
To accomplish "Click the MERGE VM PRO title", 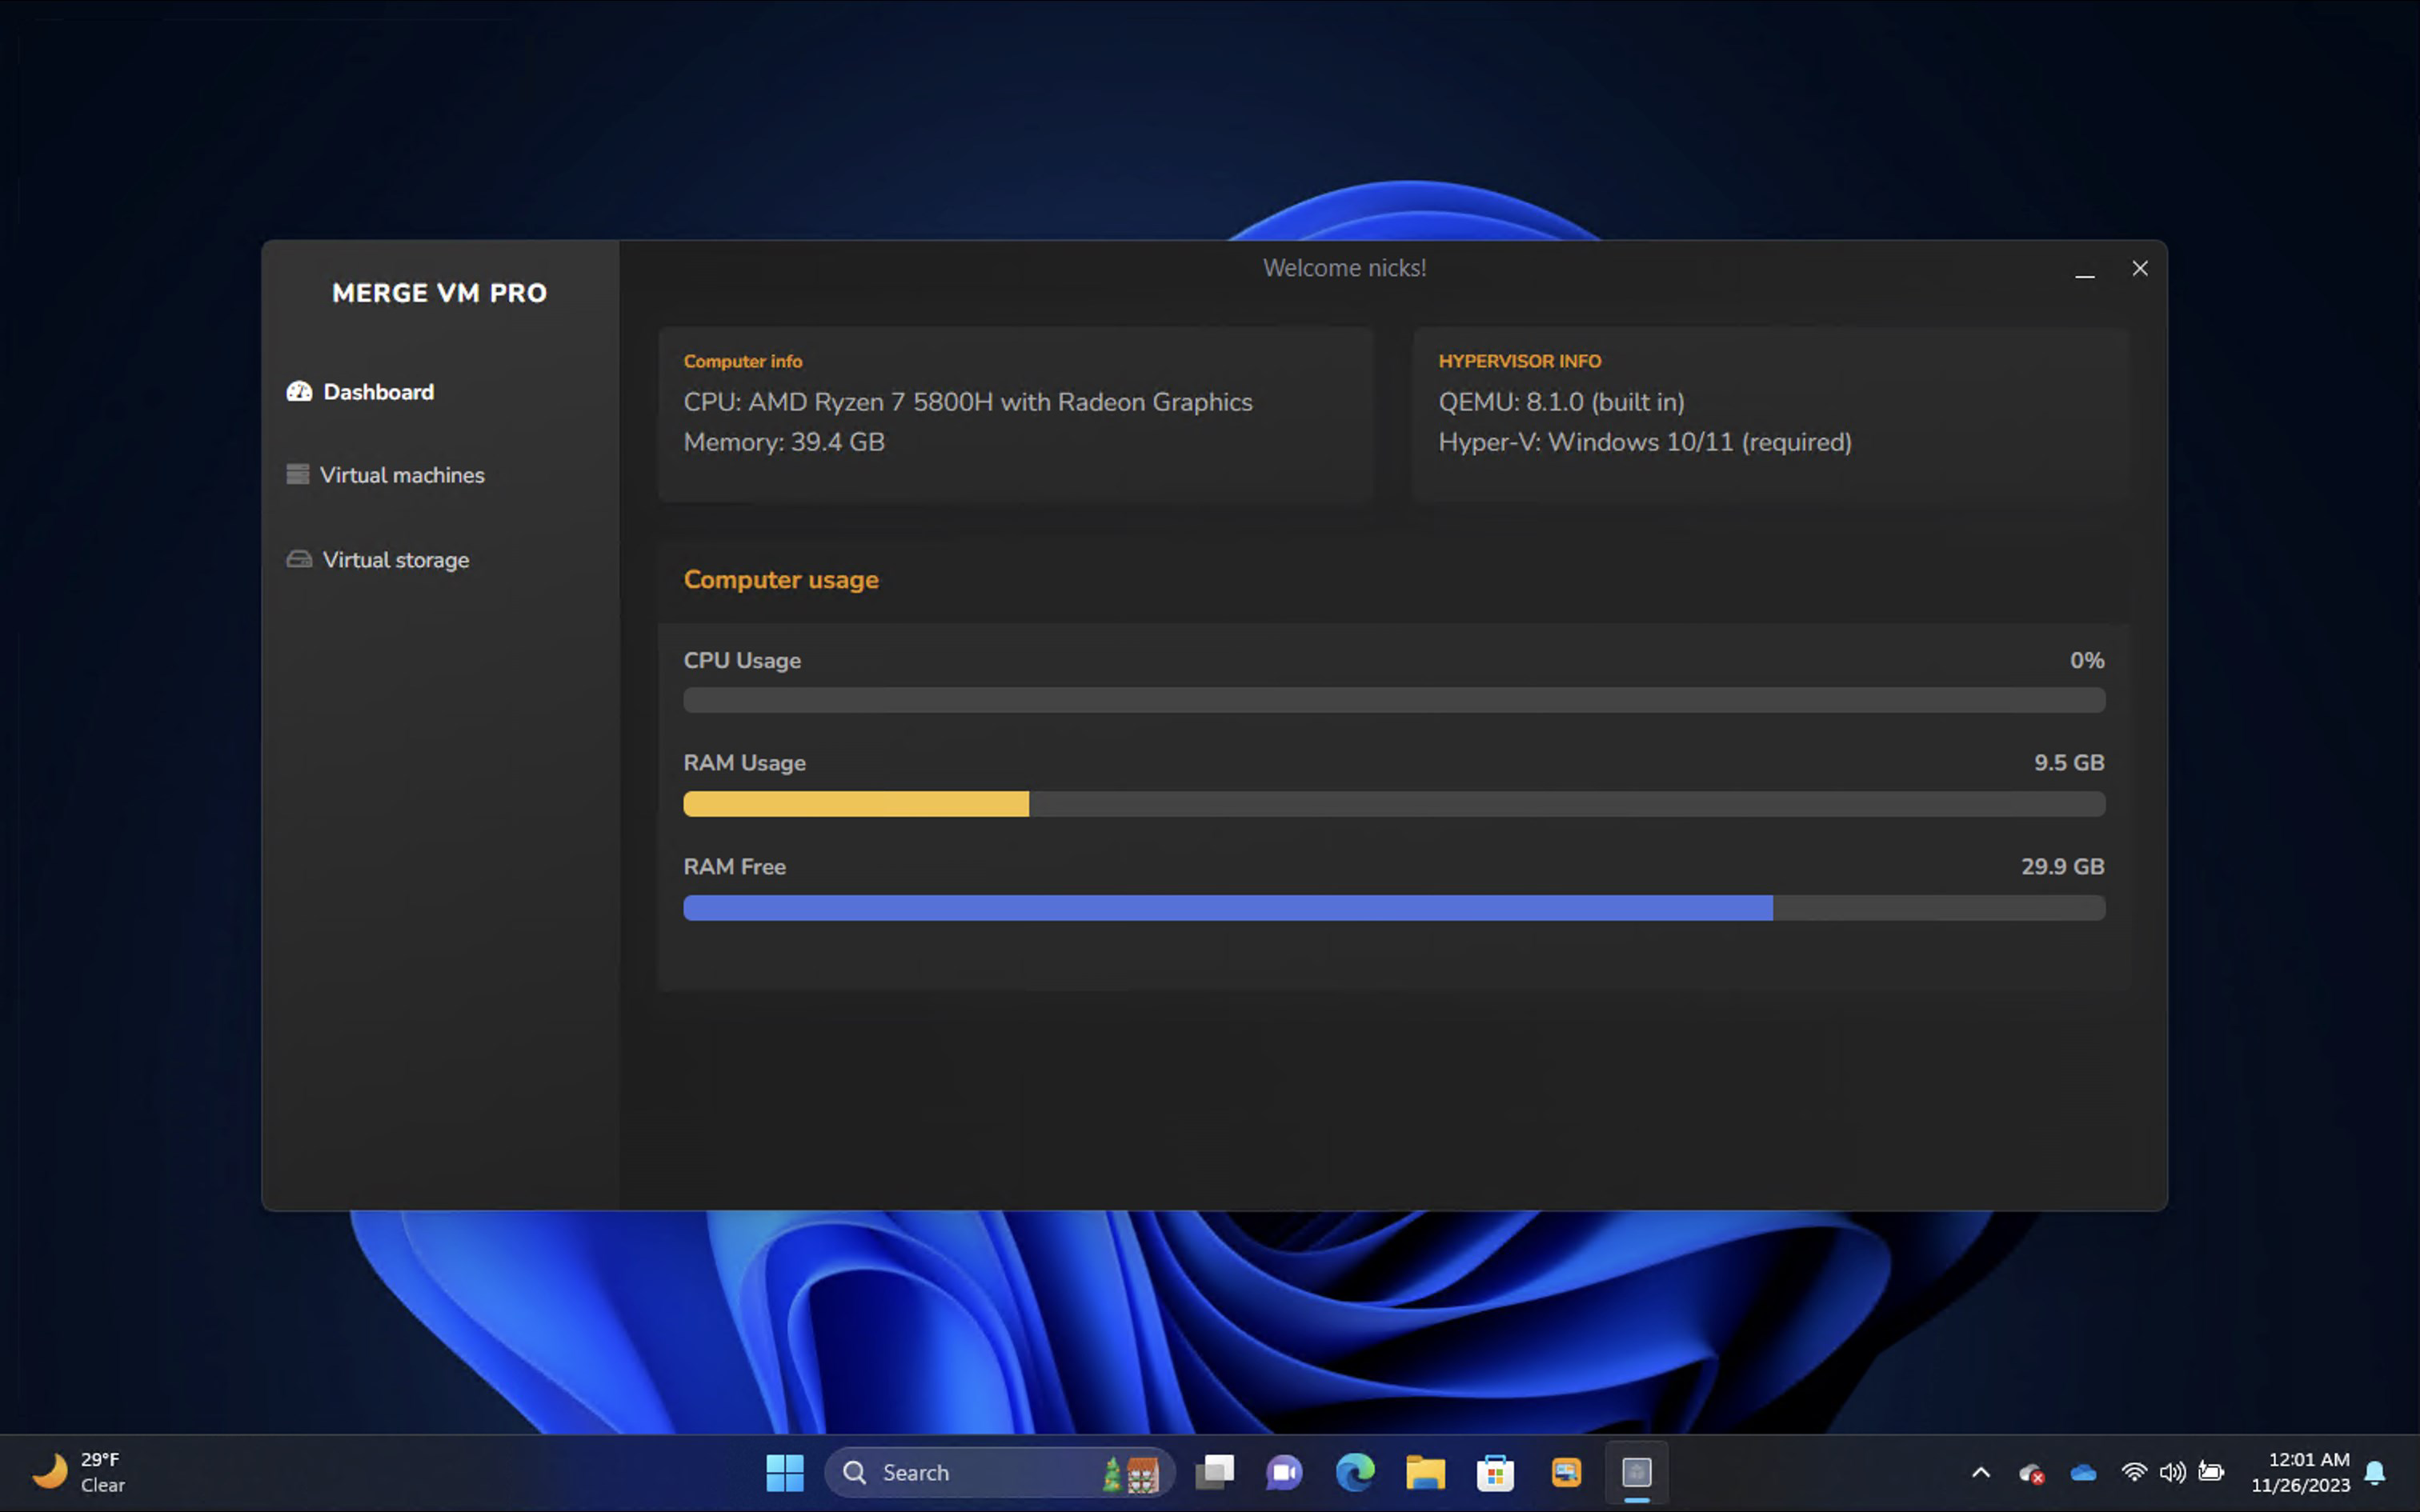I will [x=440, y=292].
